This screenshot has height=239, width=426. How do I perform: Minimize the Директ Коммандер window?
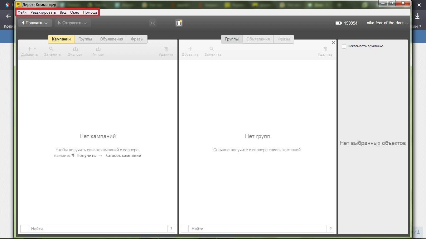(x=383, y=3)
